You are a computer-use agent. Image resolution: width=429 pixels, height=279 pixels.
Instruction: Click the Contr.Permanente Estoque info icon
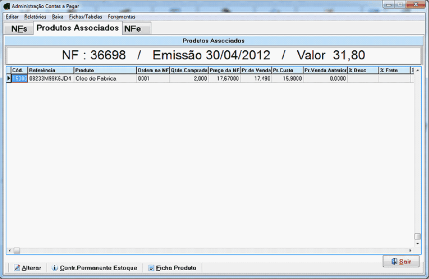pyautogui.click(x=55, y=268)
